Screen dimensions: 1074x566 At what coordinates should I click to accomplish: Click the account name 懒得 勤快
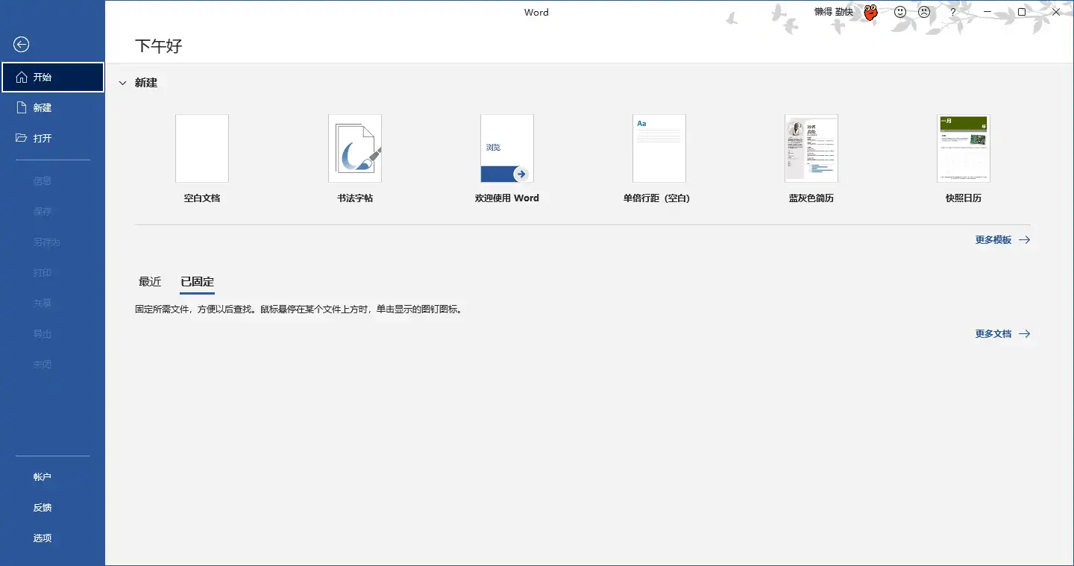tap(833, 12)
